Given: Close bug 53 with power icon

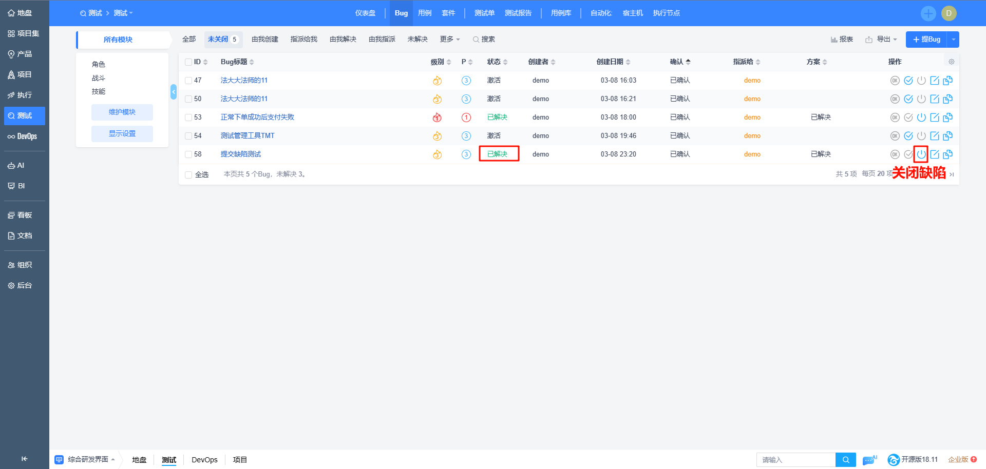Looking at the screenshot, I should click(921, 118).
